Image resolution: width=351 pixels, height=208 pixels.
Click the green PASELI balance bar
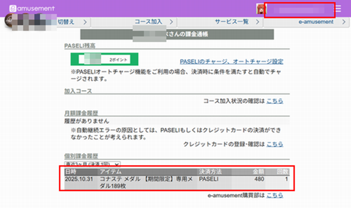tap(104, 59)
